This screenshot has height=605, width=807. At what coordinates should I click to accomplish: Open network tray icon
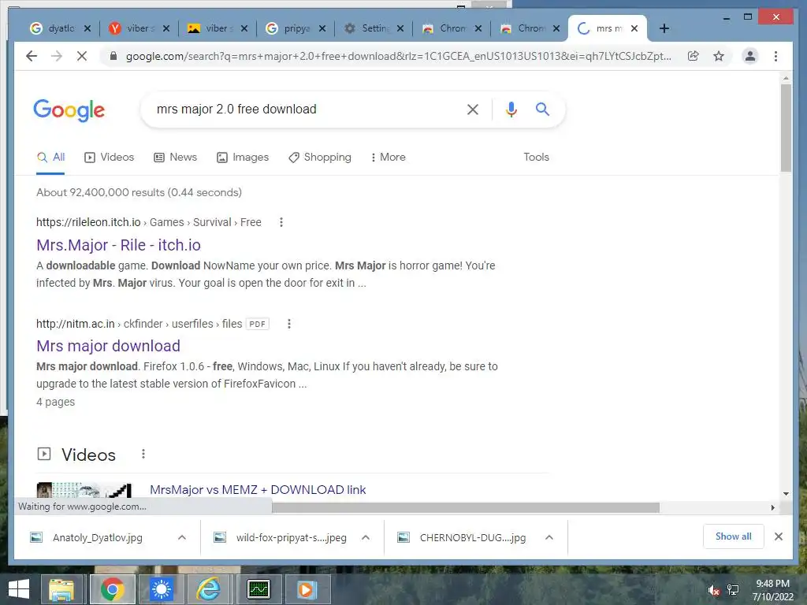732,590
